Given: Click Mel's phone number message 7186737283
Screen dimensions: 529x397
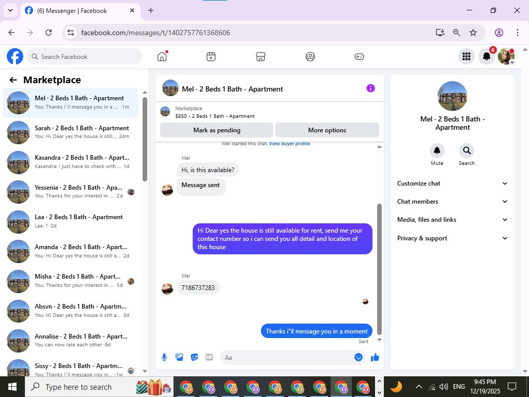Looking at the screenshot, I should tap(198, 287).
